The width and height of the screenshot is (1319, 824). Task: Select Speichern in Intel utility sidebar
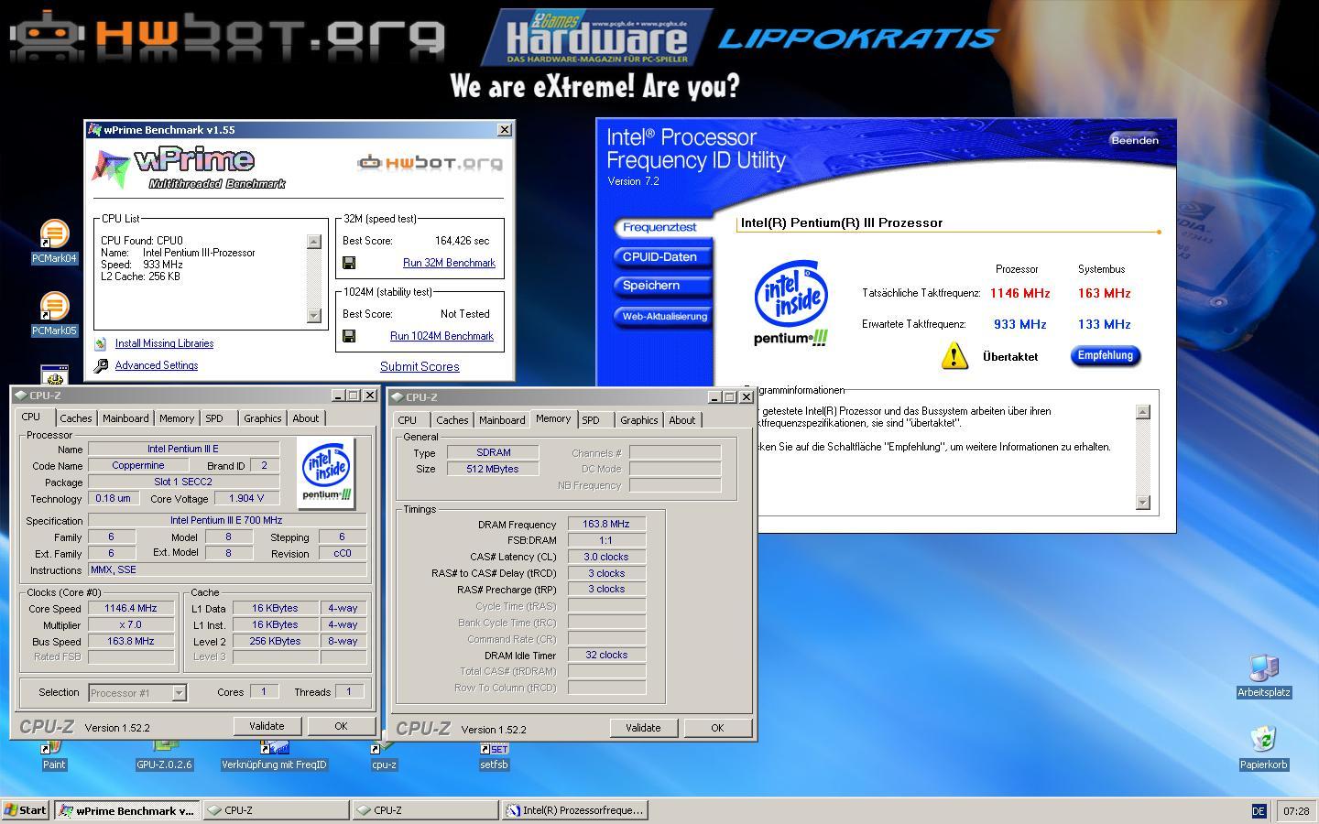point(660,286)
